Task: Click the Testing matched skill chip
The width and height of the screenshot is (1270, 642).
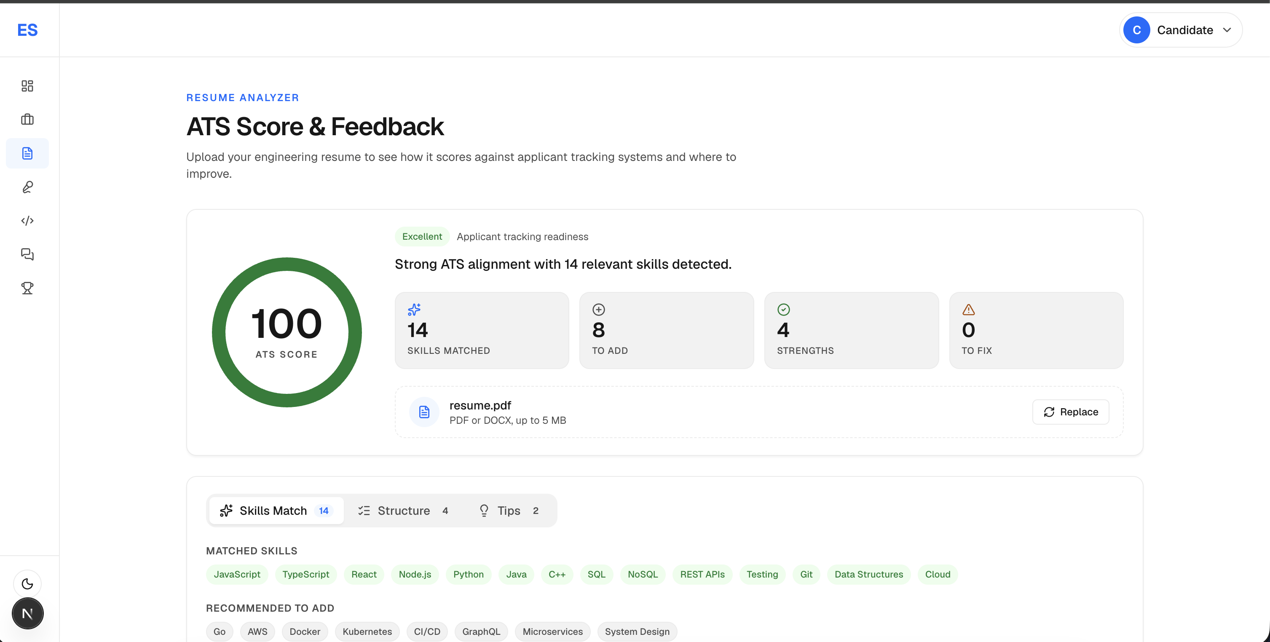Action: click(x=762, y=575)
